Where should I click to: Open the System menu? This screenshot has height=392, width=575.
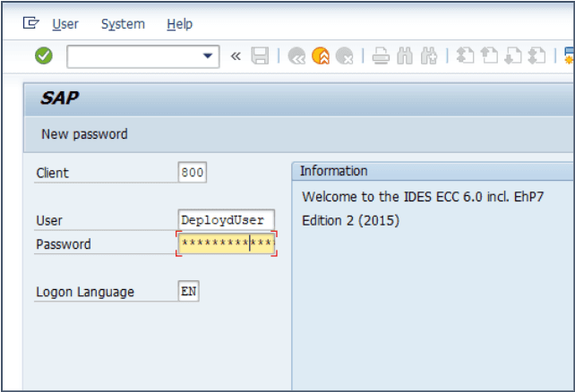point(123,24)
